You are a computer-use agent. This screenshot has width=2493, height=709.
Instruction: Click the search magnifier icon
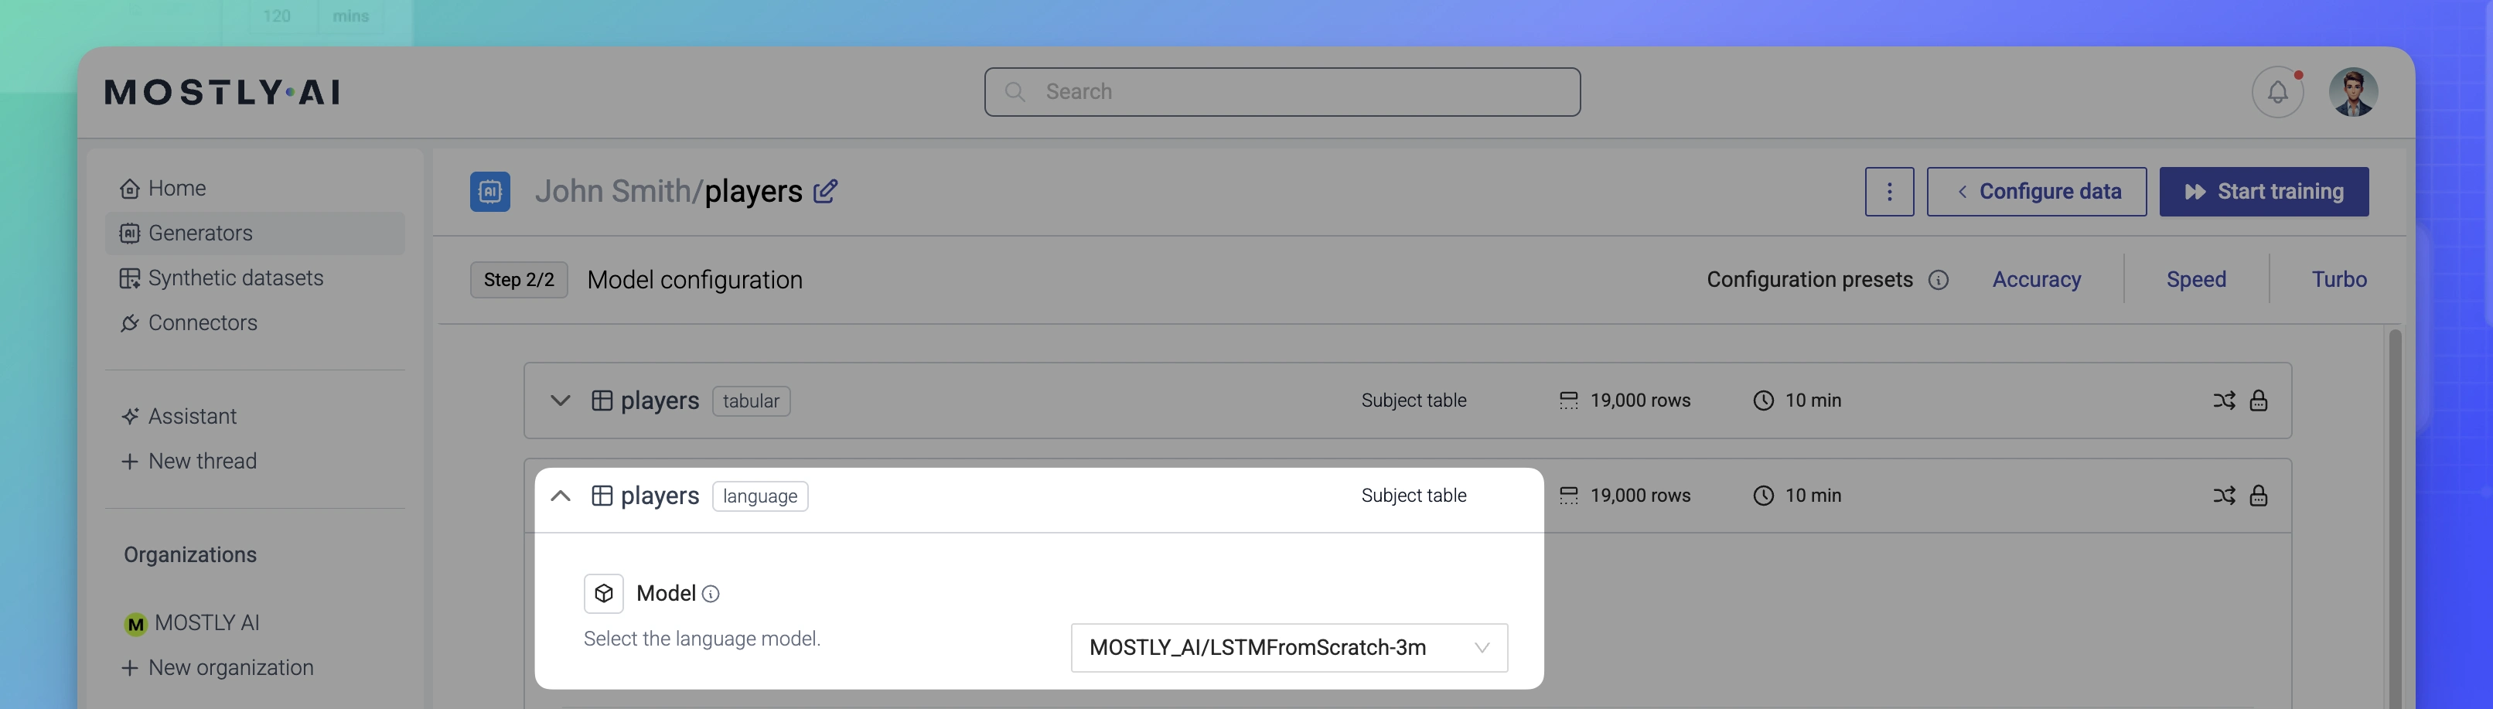click(x=1015, y=92)
